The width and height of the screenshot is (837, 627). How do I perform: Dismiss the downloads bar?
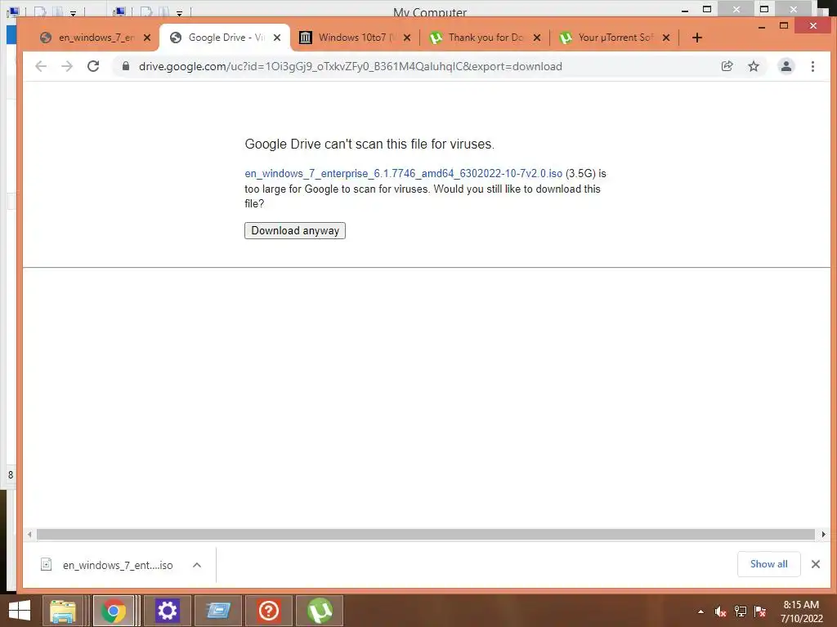pyautogui.click(x=816, y=564)
